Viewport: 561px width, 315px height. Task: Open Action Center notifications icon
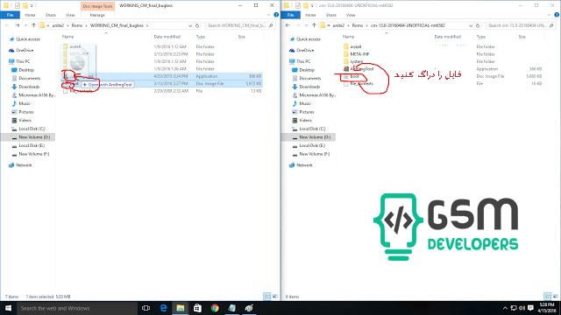click(530, 308)
